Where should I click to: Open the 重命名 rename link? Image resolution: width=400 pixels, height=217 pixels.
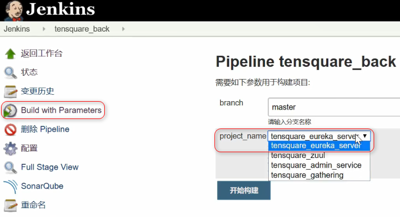[x=33, y=205]
